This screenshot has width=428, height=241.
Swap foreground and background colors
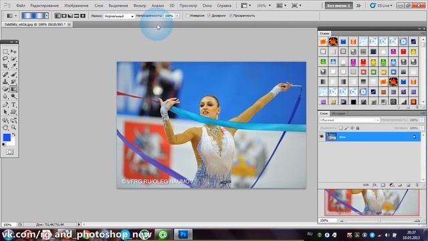(x=13, y=135)
